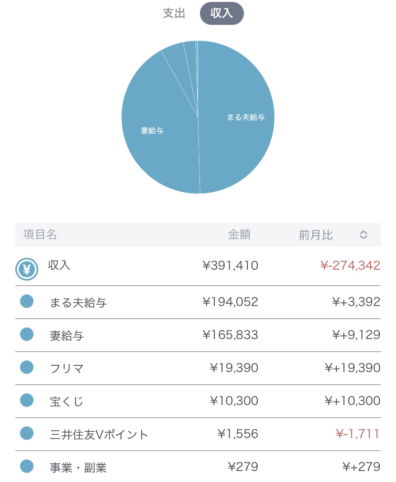Sort by the 項目名 column header
Screen dimensions: 396x482
pos(40,235)
